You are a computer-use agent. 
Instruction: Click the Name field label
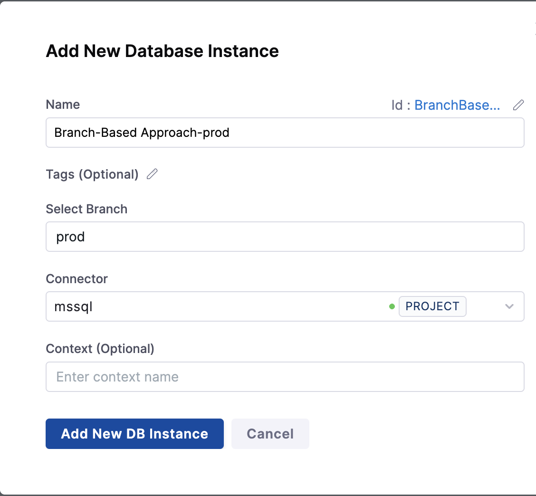(x=63, y=105)
